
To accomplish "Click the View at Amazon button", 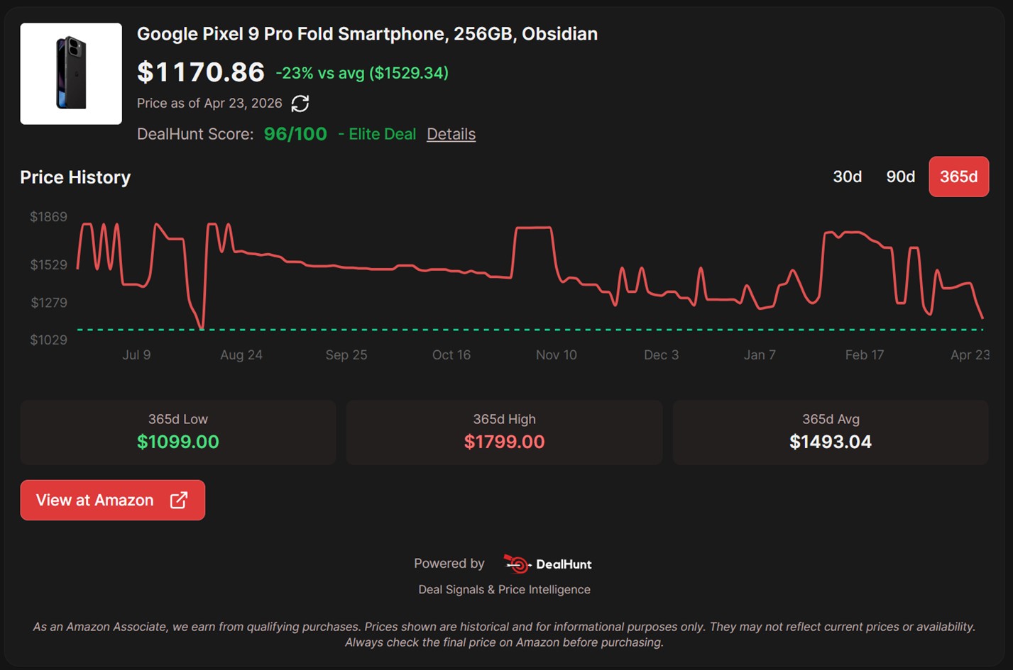I will [112, 500].
